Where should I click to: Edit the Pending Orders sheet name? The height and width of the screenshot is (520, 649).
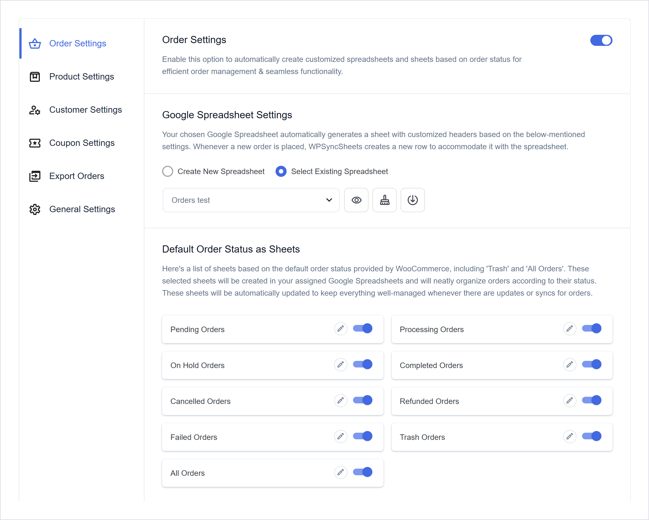(x=341, y=329)
